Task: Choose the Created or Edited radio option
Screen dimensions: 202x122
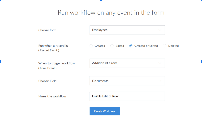Action: pos(131,46)
